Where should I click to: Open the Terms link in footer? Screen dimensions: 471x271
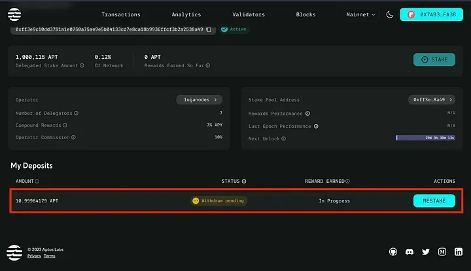pos(49,256)
